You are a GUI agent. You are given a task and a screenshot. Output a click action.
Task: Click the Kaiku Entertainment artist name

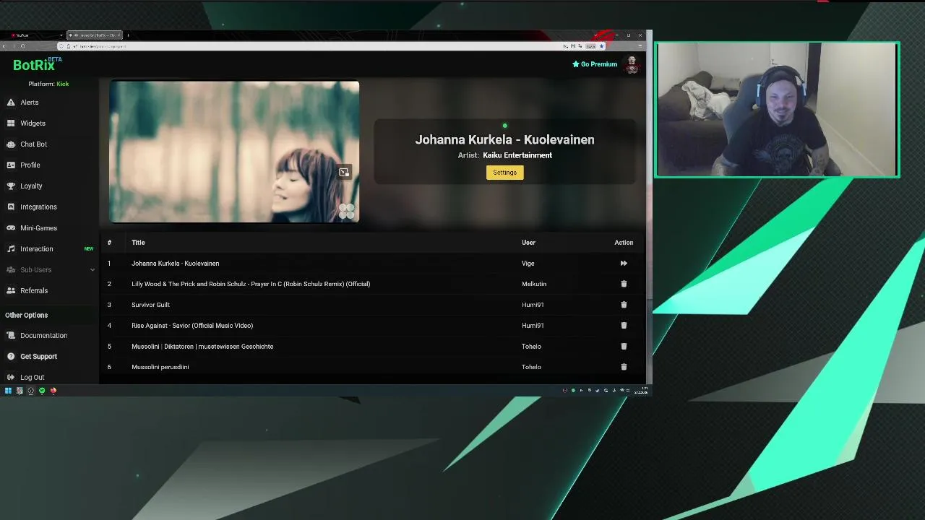click(x=517, y=155)
